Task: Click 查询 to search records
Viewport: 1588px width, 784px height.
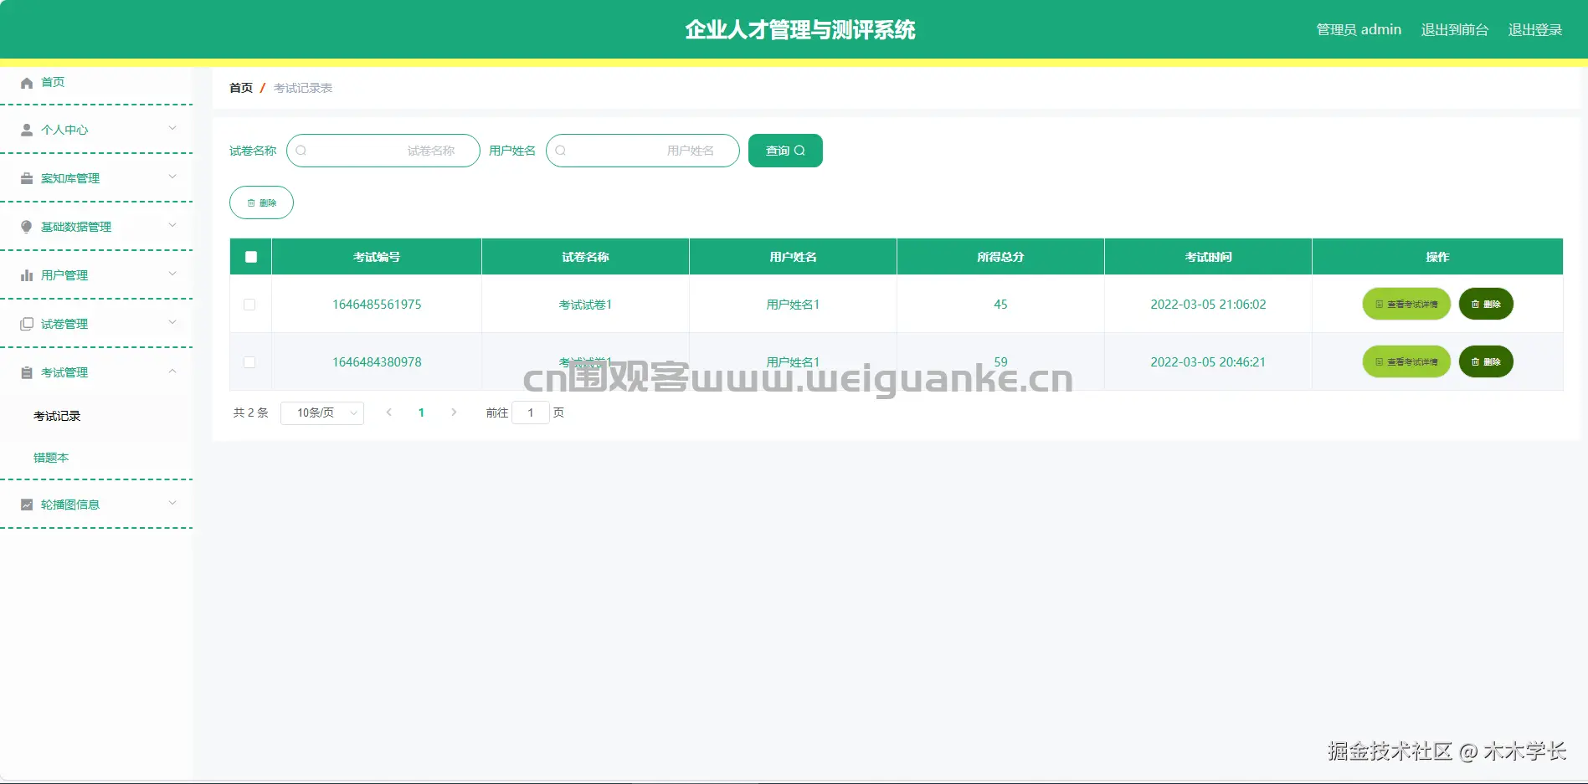Action: point(784,151)
